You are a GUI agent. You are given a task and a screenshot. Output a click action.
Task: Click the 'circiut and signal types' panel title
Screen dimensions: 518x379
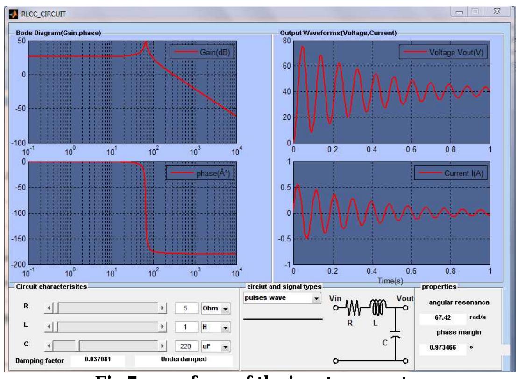point(284,287)
